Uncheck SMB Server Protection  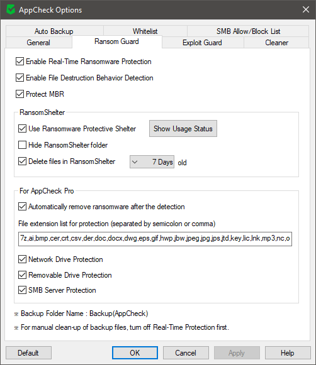[23, 290]
